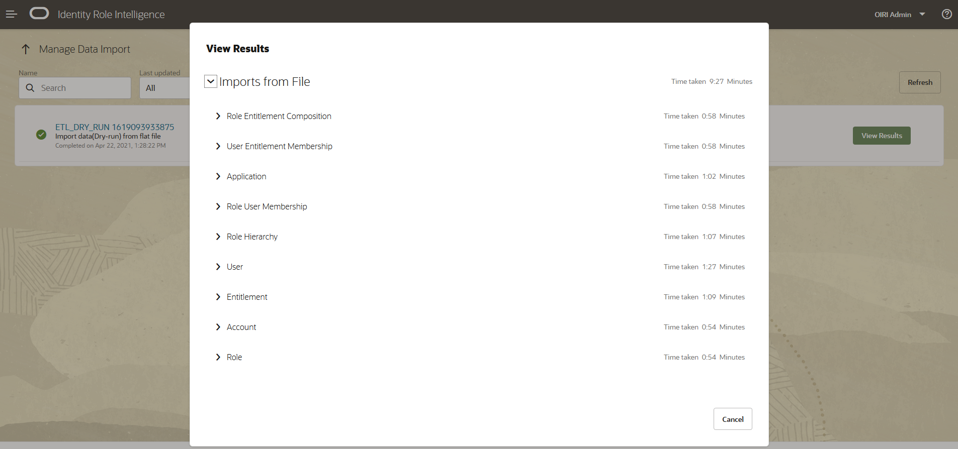Click Time taken 1:07 for Role Hierarchy
The width and height of the screenshot is (958, 449).
pos(704,237)
